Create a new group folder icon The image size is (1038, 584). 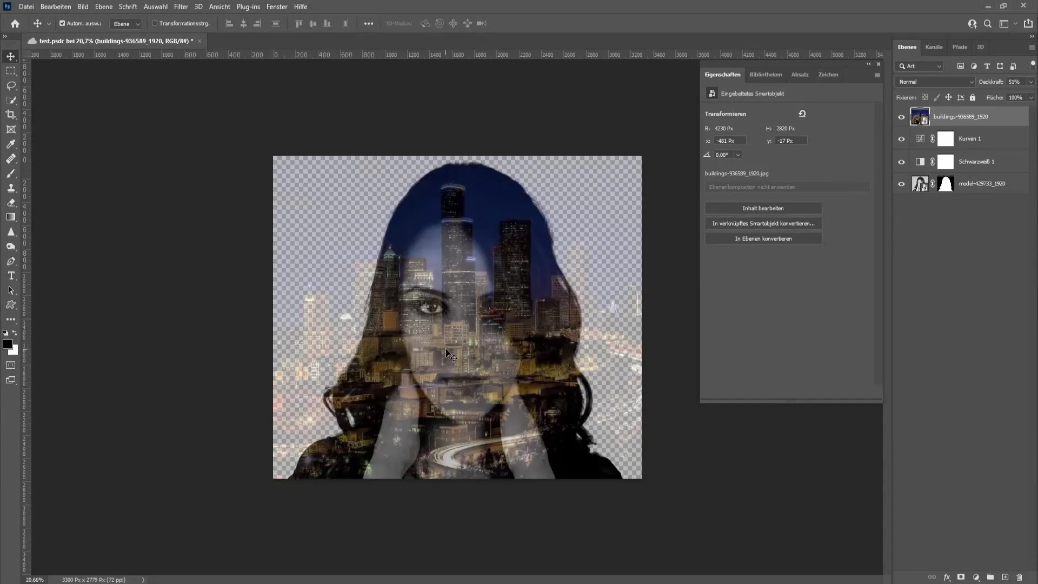[990, 578]
